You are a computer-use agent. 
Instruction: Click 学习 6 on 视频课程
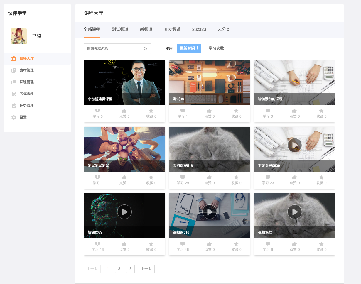pyautogui.click(x=268, y=250)
